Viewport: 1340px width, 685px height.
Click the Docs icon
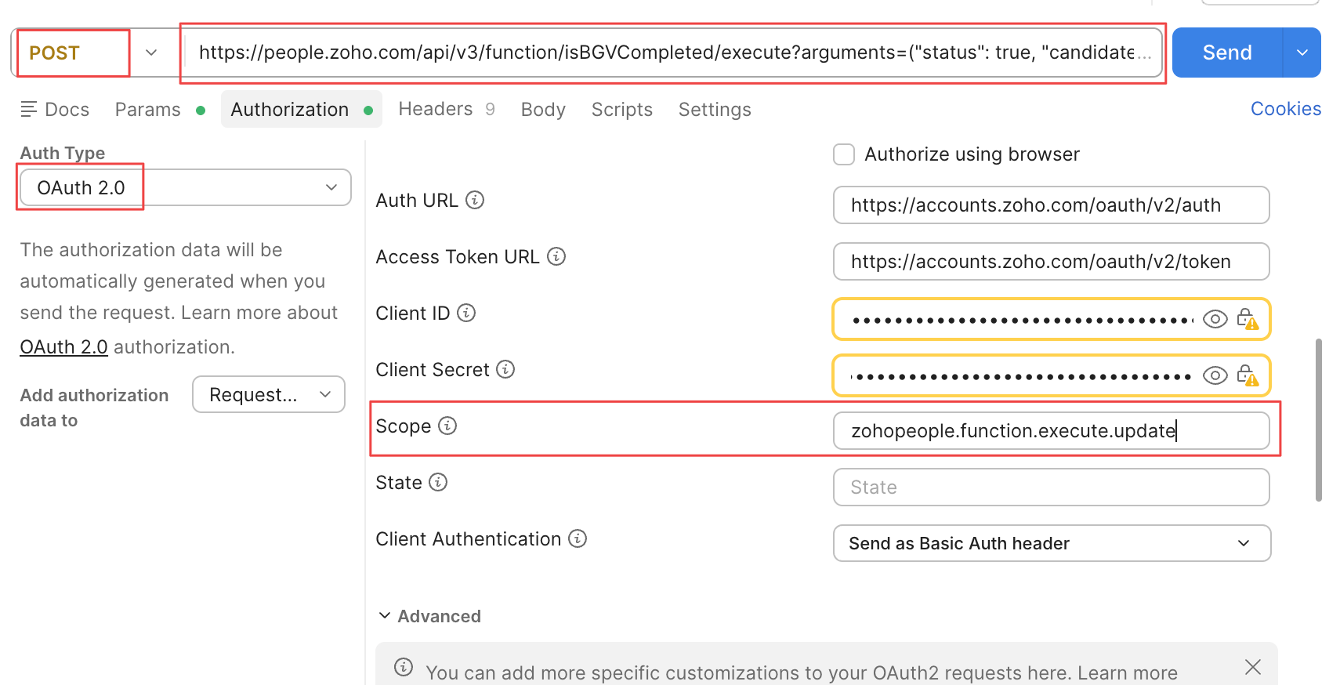coord(28,109)
